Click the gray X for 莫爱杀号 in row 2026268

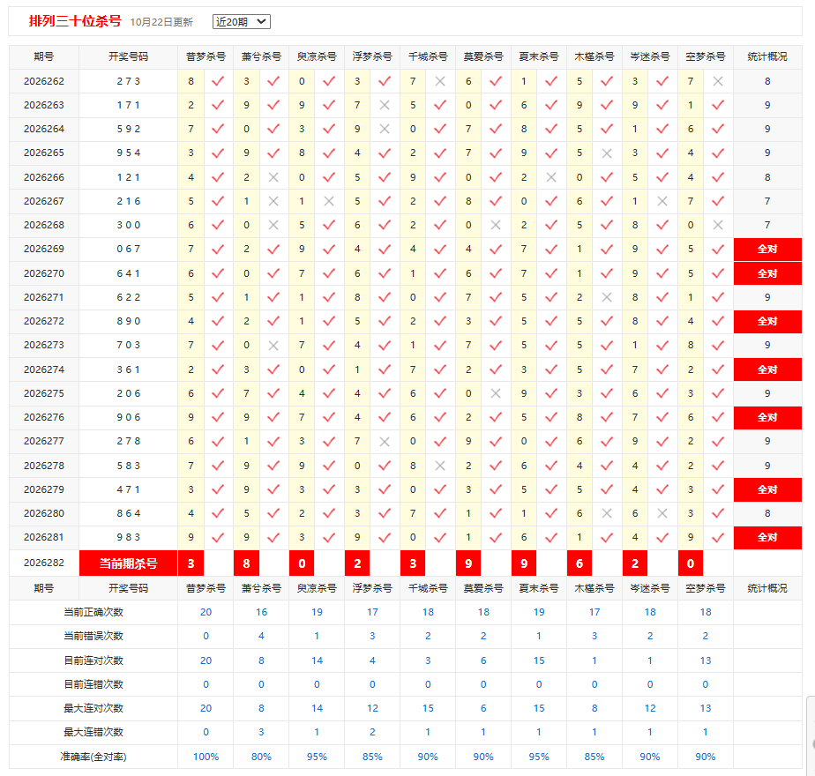point(496,225)
